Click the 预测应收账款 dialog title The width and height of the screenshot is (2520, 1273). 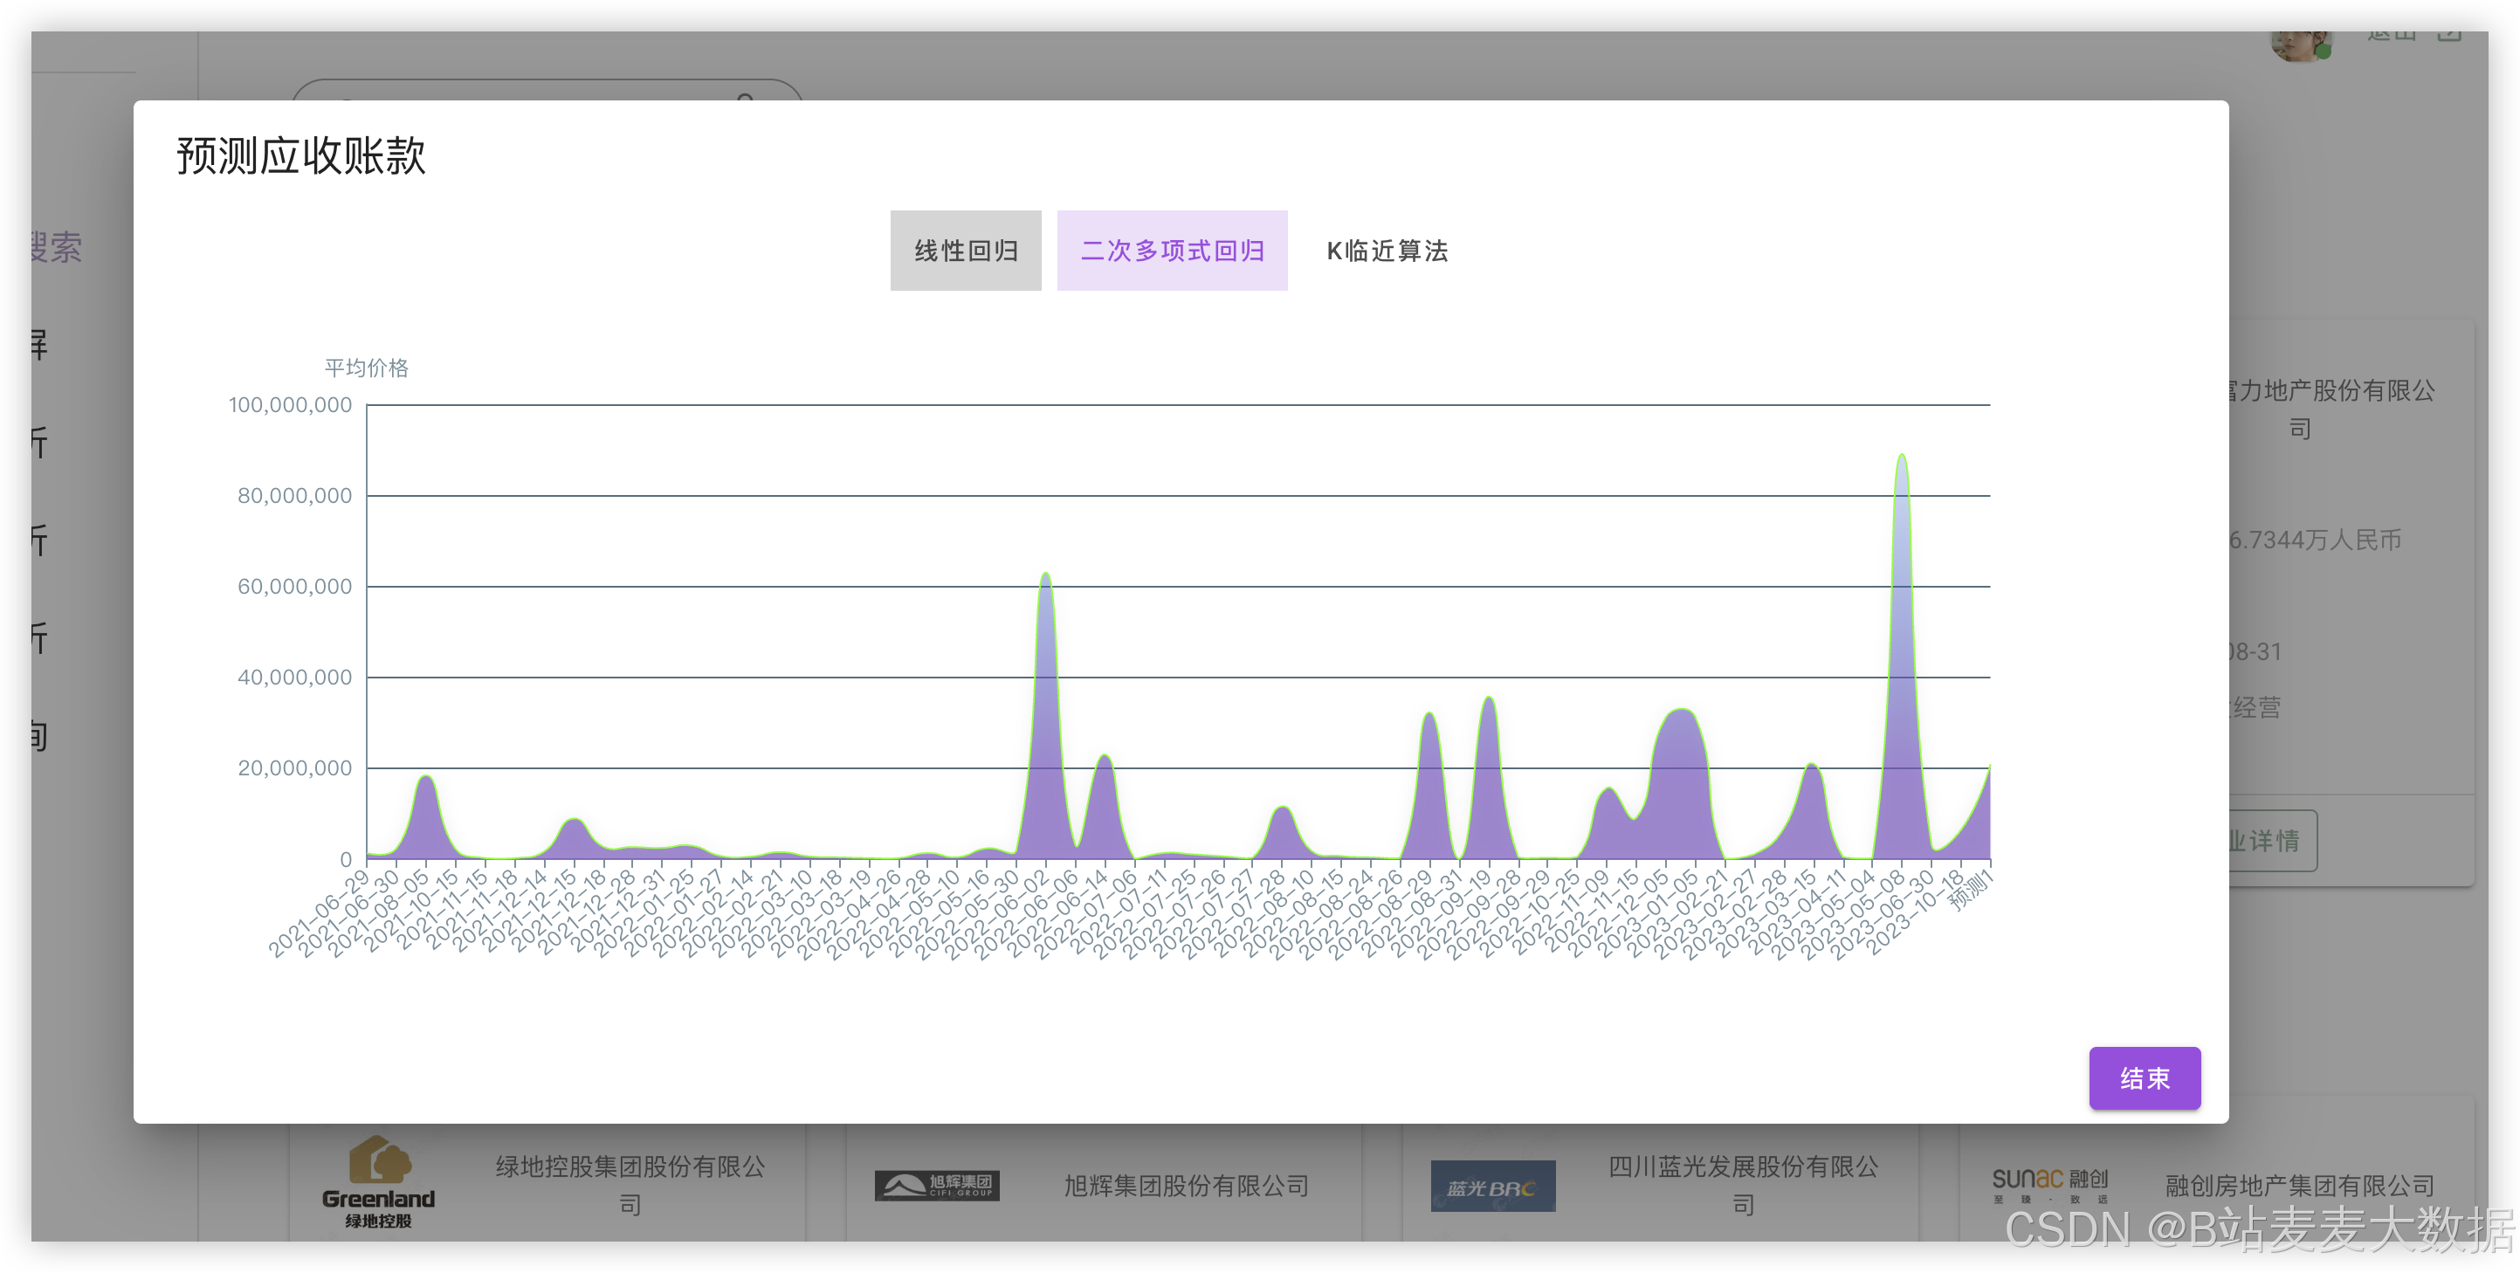click(300, 155)
